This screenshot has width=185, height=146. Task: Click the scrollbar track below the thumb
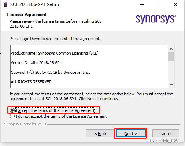[171, 72]
